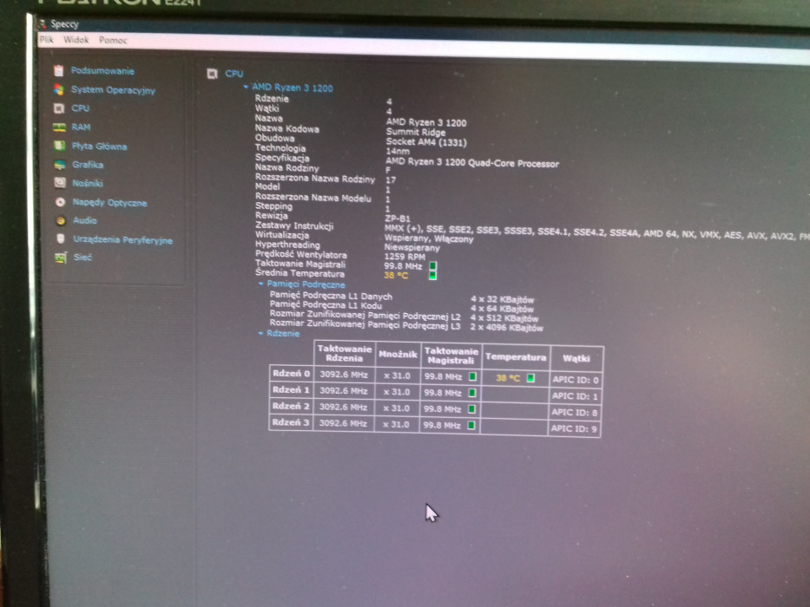The image size is (810, 607).
Task: Click graph icon in Rdzeń 2 bus speed cell
Action: point(471,408)
